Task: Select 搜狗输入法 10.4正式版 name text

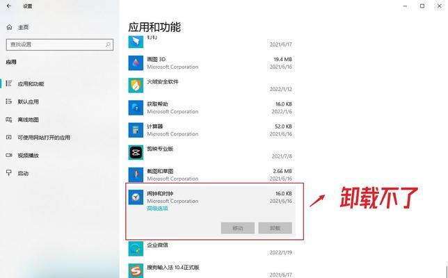Action: (x=173, y=268)
